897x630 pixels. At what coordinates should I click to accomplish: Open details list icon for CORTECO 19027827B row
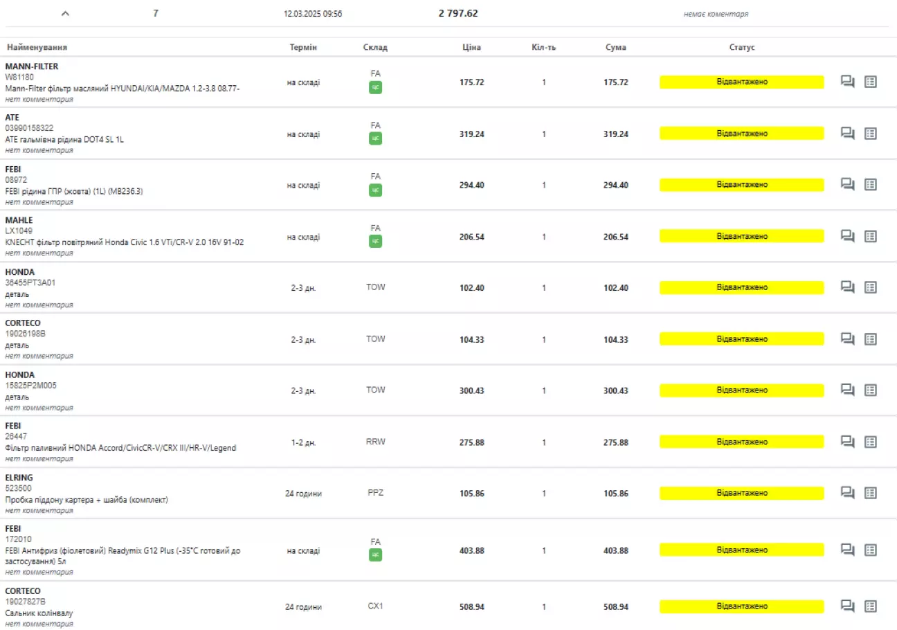pos(871,606)
